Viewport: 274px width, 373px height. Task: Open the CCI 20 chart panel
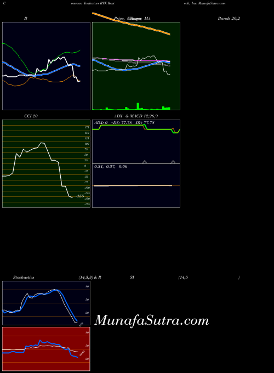(47, 163)
